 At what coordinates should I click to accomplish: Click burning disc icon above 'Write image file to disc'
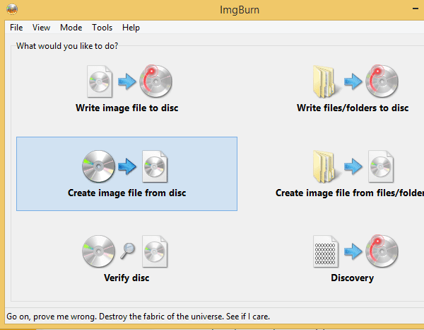pos(155,81)
